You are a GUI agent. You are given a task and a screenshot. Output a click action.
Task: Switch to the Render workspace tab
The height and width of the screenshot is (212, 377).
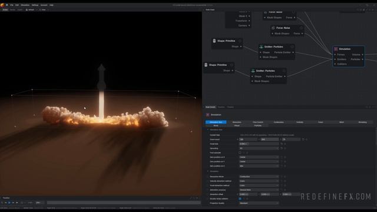pyautogui.click(x=12, y=10)
